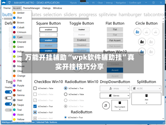Viewport: 166px width, 125px height.
Task: Select the Yellow accent
Action: point(22,119)
